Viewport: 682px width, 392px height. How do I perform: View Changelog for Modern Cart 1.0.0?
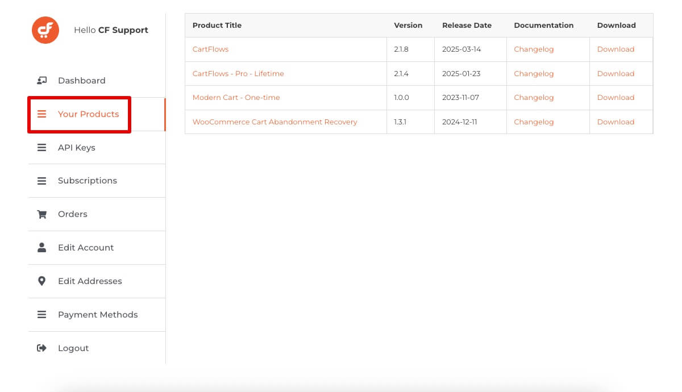534,98
